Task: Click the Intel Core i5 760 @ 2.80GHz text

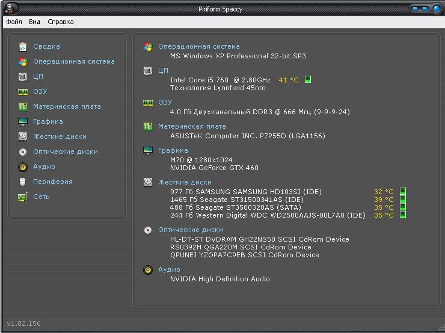Action: (220, 80)
